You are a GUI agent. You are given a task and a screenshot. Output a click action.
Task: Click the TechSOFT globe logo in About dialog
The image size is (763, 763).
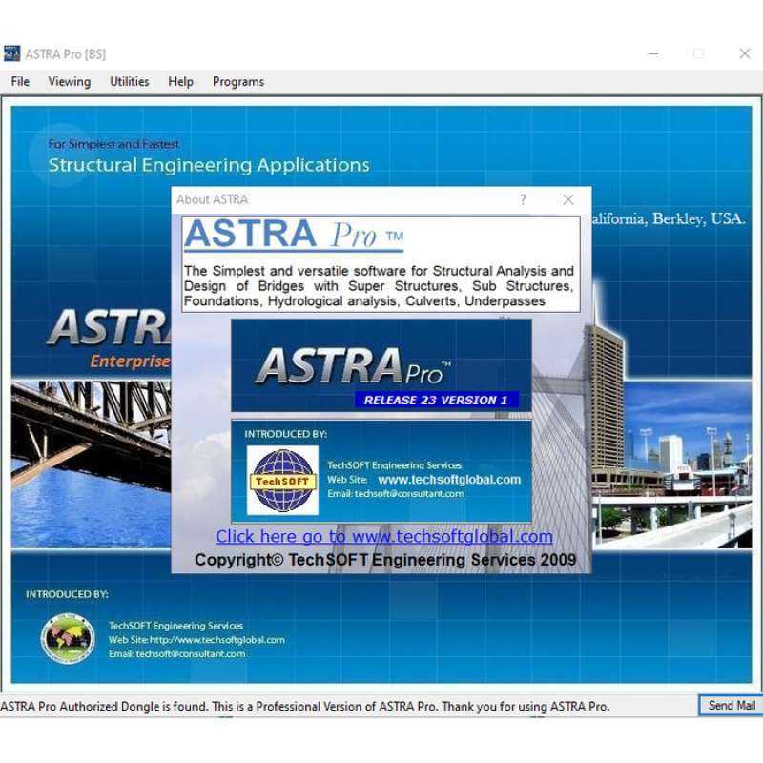[282, 481]
